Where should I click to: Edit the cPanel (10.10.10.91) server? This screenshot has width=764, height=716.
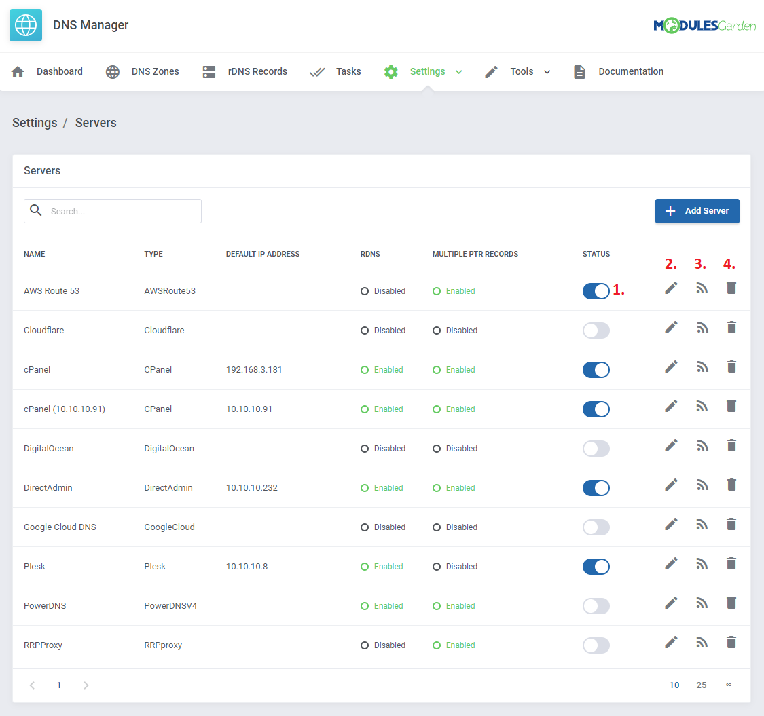(671, 407)
